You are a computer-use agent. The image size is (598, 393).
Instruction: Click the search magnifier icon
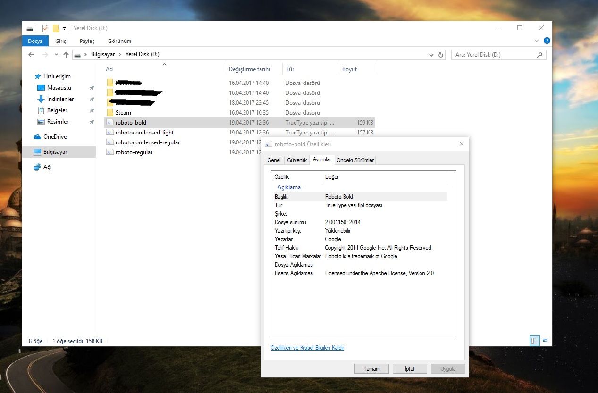coord(540,55)
